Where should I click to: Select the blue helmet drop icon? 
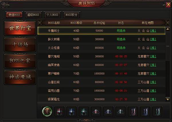click(x=108, y=111)
